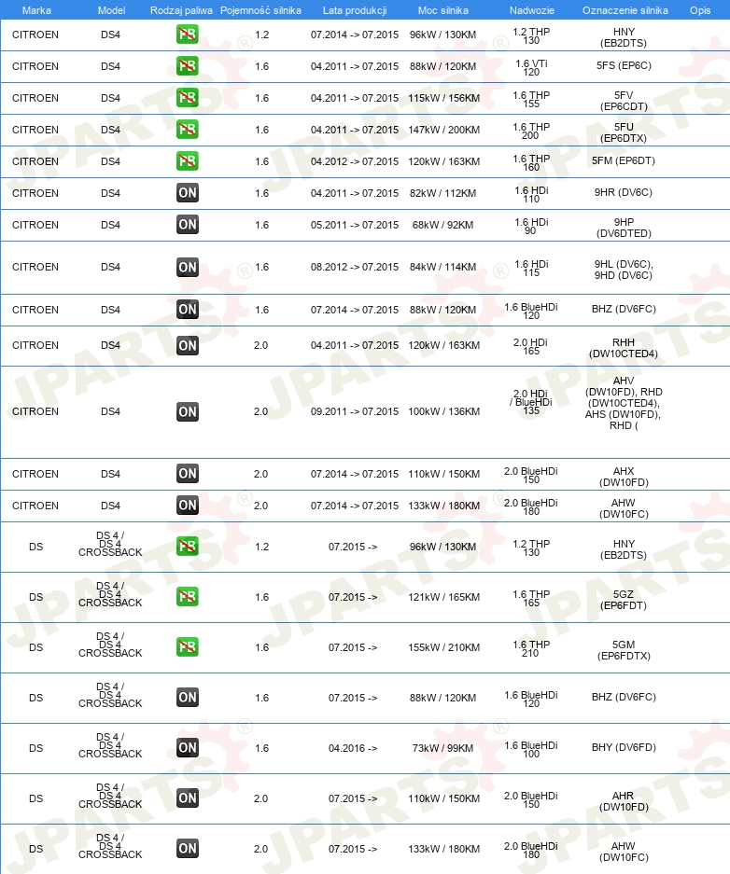Select the ON diesel icon in RHH (DW10CTED4) row
The height and width of the screenshot is (874, 730).
point(188,345)
